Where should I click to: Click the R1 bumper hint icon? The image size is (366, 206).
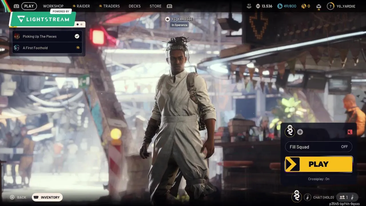pos(169,6)
